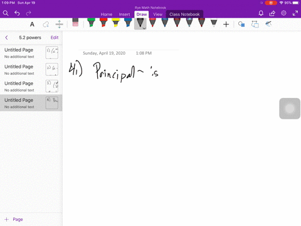301x226 pixels.
Task: Pick the blue highlighter
Action: coord(128,23)
